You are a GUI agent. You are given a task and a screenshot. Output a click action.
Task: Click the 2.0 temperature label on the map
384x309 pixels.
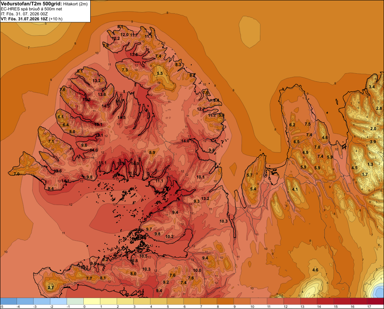tap(373, 129)
